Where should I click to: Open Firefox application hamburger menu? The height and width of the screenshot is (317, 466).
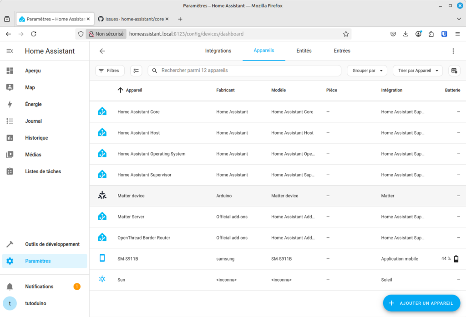click(x=457, y=34)
